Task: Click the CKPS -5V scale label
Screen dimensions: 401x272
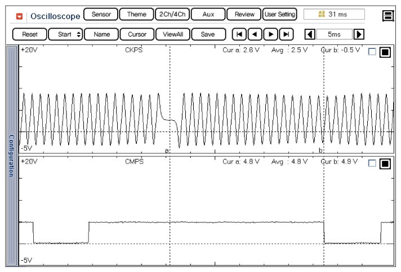Action: [x=26, y=148]
